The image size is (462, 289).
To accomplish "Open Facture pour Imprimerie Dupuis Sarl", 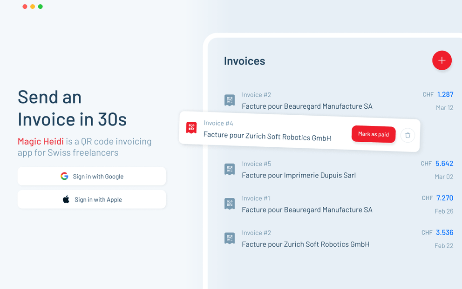I will click(299, 175).
